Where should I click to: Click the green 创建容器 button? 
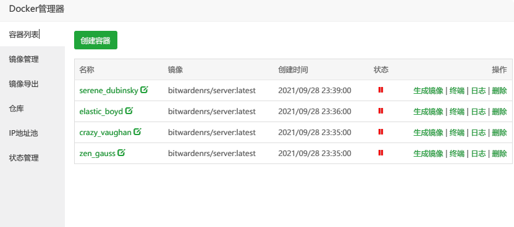[96, 40]
